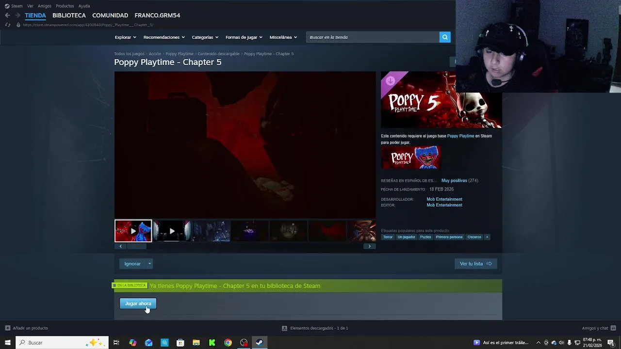Open Contenido descargable breadcrumb
621x349 pixels.
click(x=219, y=54)
